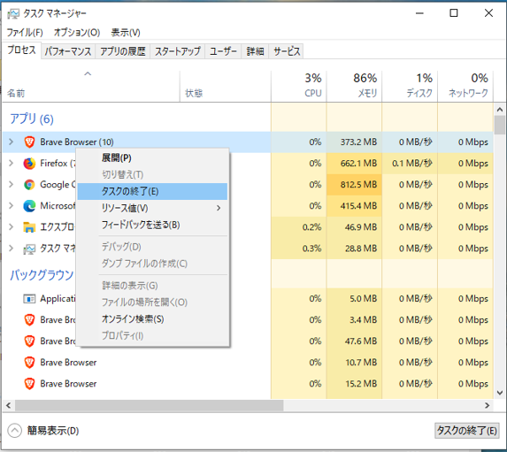Open the オプション(O) menu
The height and width of the screenshot is (452, 507).
pos(77,33)
